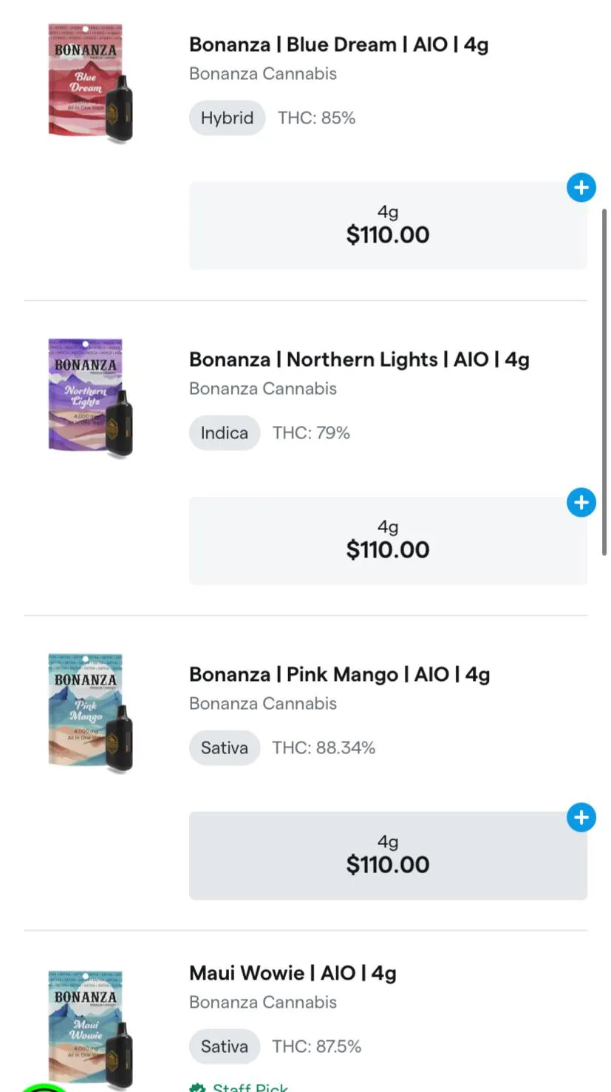Add Blue Dream AIO to cart
The width and height of the screenshot is (611, 1092).
(581, 188)
